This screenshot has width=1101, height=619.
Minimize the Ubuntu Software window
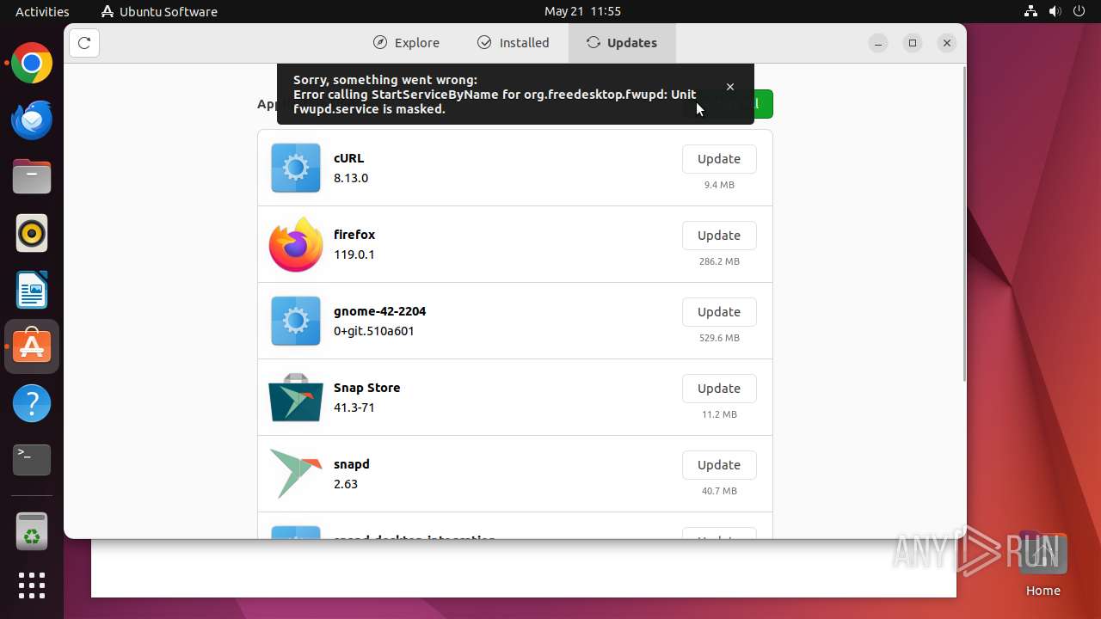click(878, 43)
